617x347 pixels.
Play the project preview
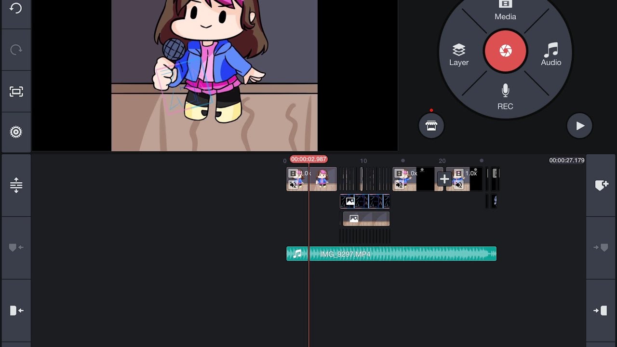(x=579, y=126)
